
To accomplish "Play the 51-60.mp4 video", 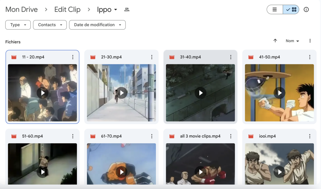I will tap(42, 172).
